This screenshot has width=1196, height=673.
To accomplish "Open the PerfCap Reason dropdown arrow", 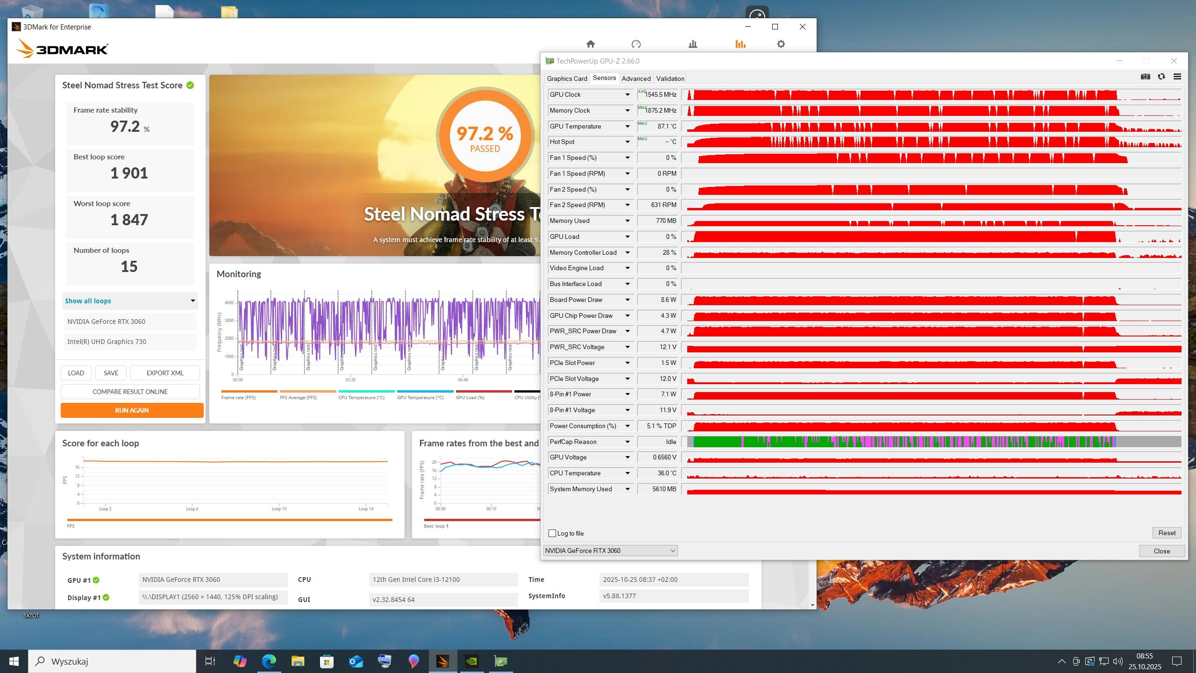I will click(627, 442).
